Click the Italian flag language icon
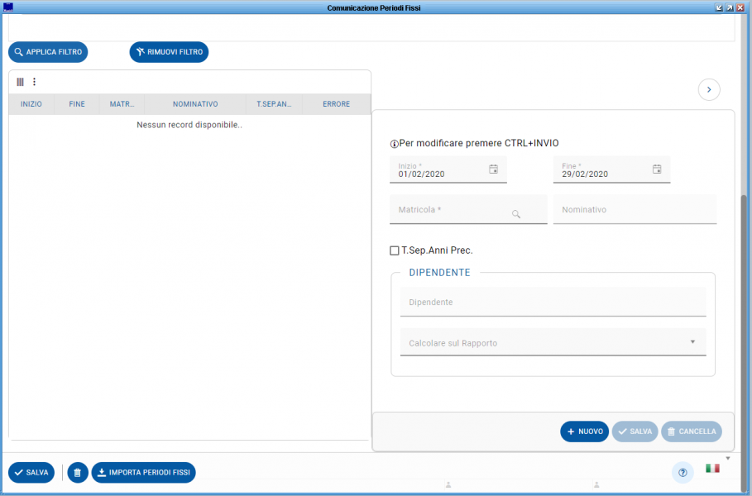The height and width of the screenshot is (496, 752). click(712, 468)
